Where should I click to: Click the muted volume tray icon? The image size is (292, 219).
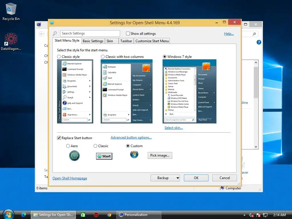251,215
